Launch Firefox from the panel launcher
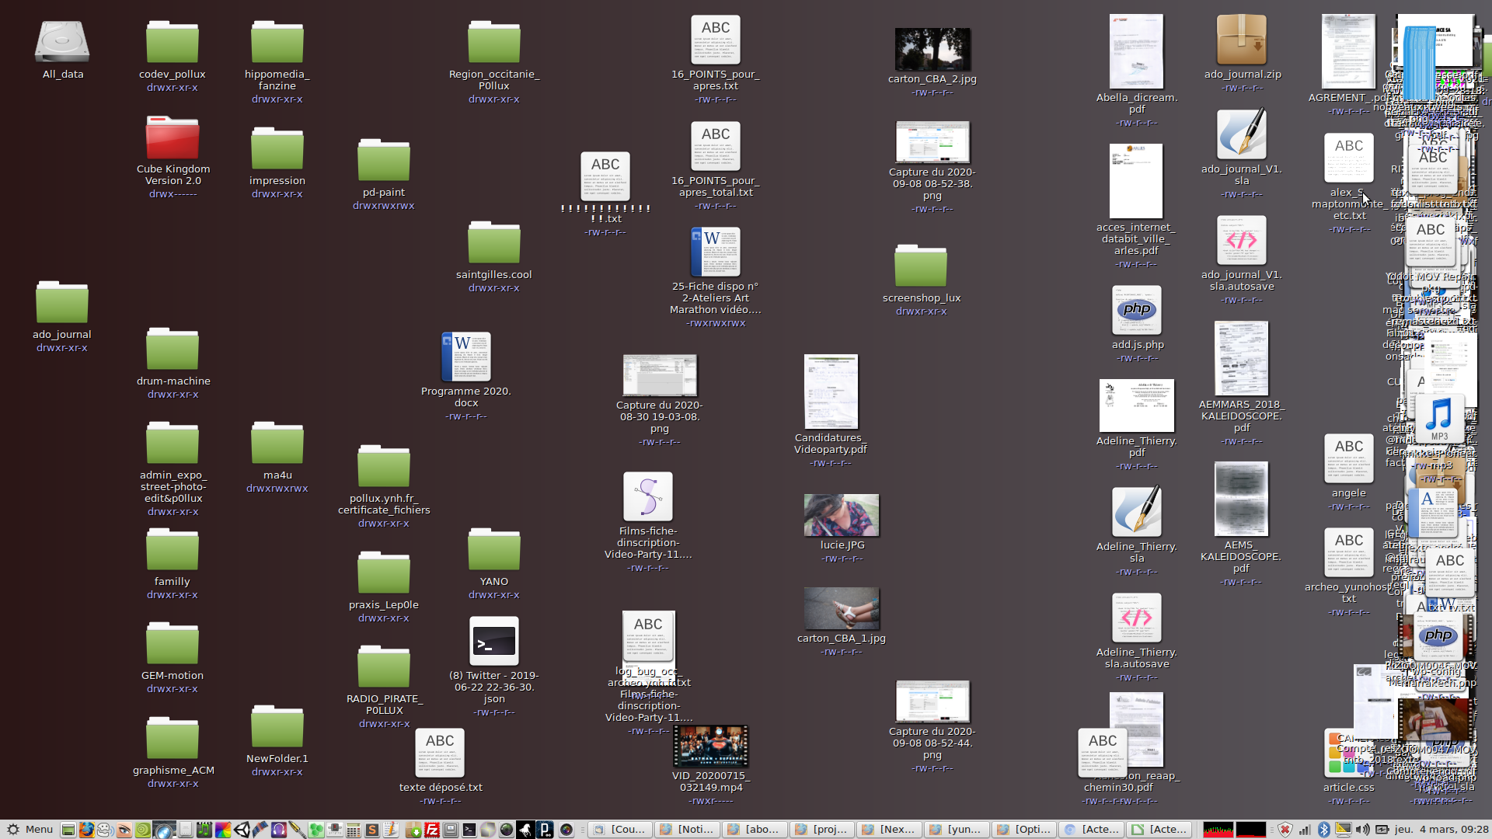1492x839 pixels. click(x=86, y=830)
